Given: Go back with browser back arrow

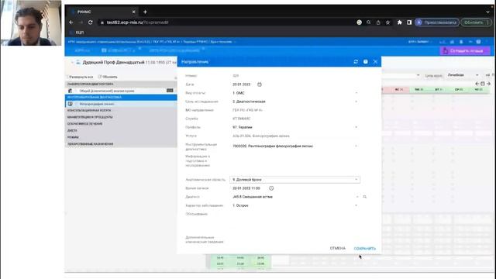Looking at the screenshot, I should (x=71, y=22).
